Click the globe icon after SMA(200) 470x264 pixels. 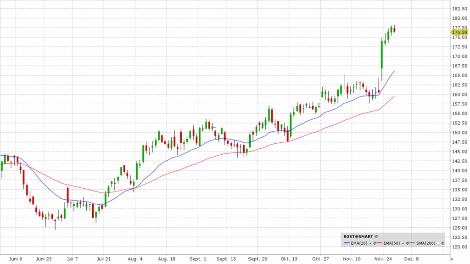point(443,243)
